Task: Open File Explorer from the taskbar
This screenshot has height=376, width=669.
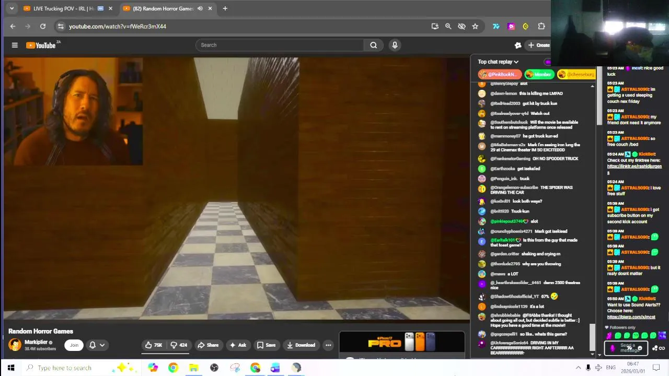Action: tap(193, 368)
